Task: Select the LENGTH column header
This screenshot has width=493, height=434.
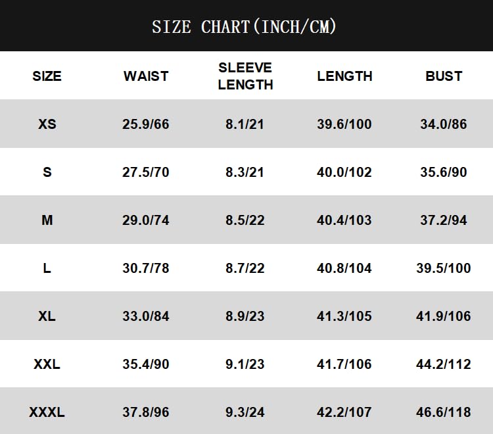Action: coord(344,76)
